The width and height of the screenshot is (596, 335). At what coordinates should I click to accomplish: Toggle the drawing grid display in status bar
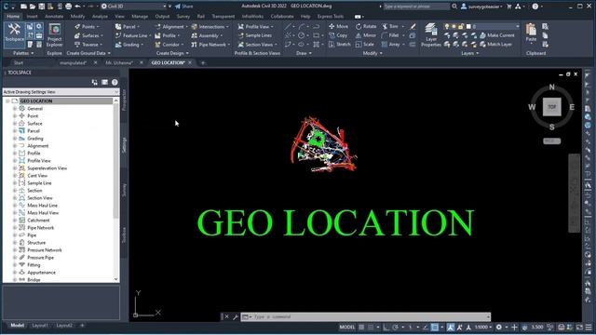pyautogui.click(x=361, y=327)
